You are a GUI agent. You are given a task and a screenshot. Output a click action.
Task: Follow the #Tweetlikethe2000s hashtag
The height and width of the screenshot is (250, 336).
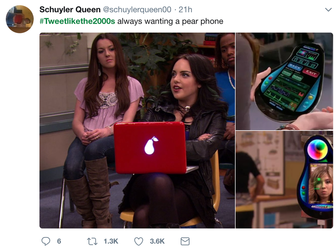[77, 21]
